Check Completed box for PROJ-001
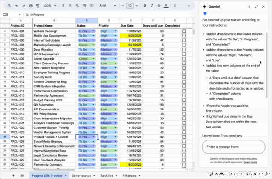272x179 pixels. pos(184,31)
